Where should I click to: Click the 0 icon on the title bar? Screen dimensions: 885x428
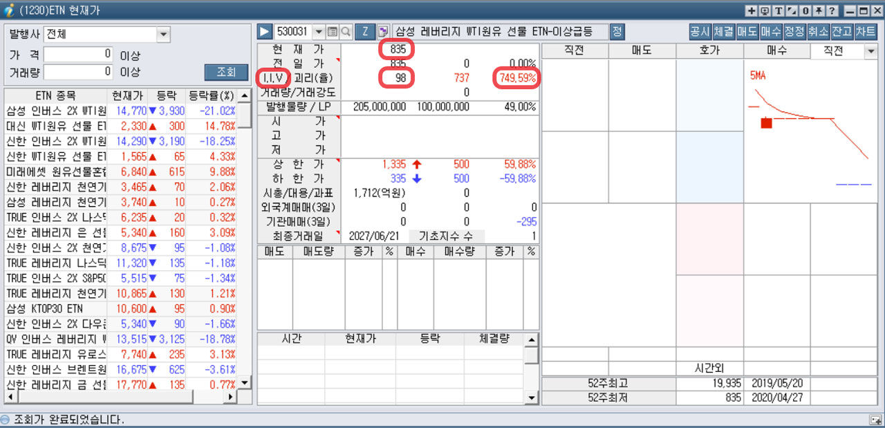click(806, 11)
